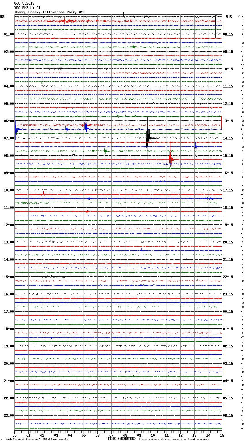Click the small red event on the 10:15 trace
The height and width of the screenshot is (443, 245).
click(42, 194)
